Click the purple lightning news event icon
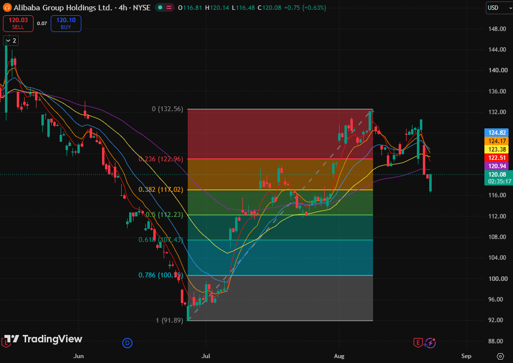This screenshot has width=513, height=363. pyautogui.click(x=431, y=343)
